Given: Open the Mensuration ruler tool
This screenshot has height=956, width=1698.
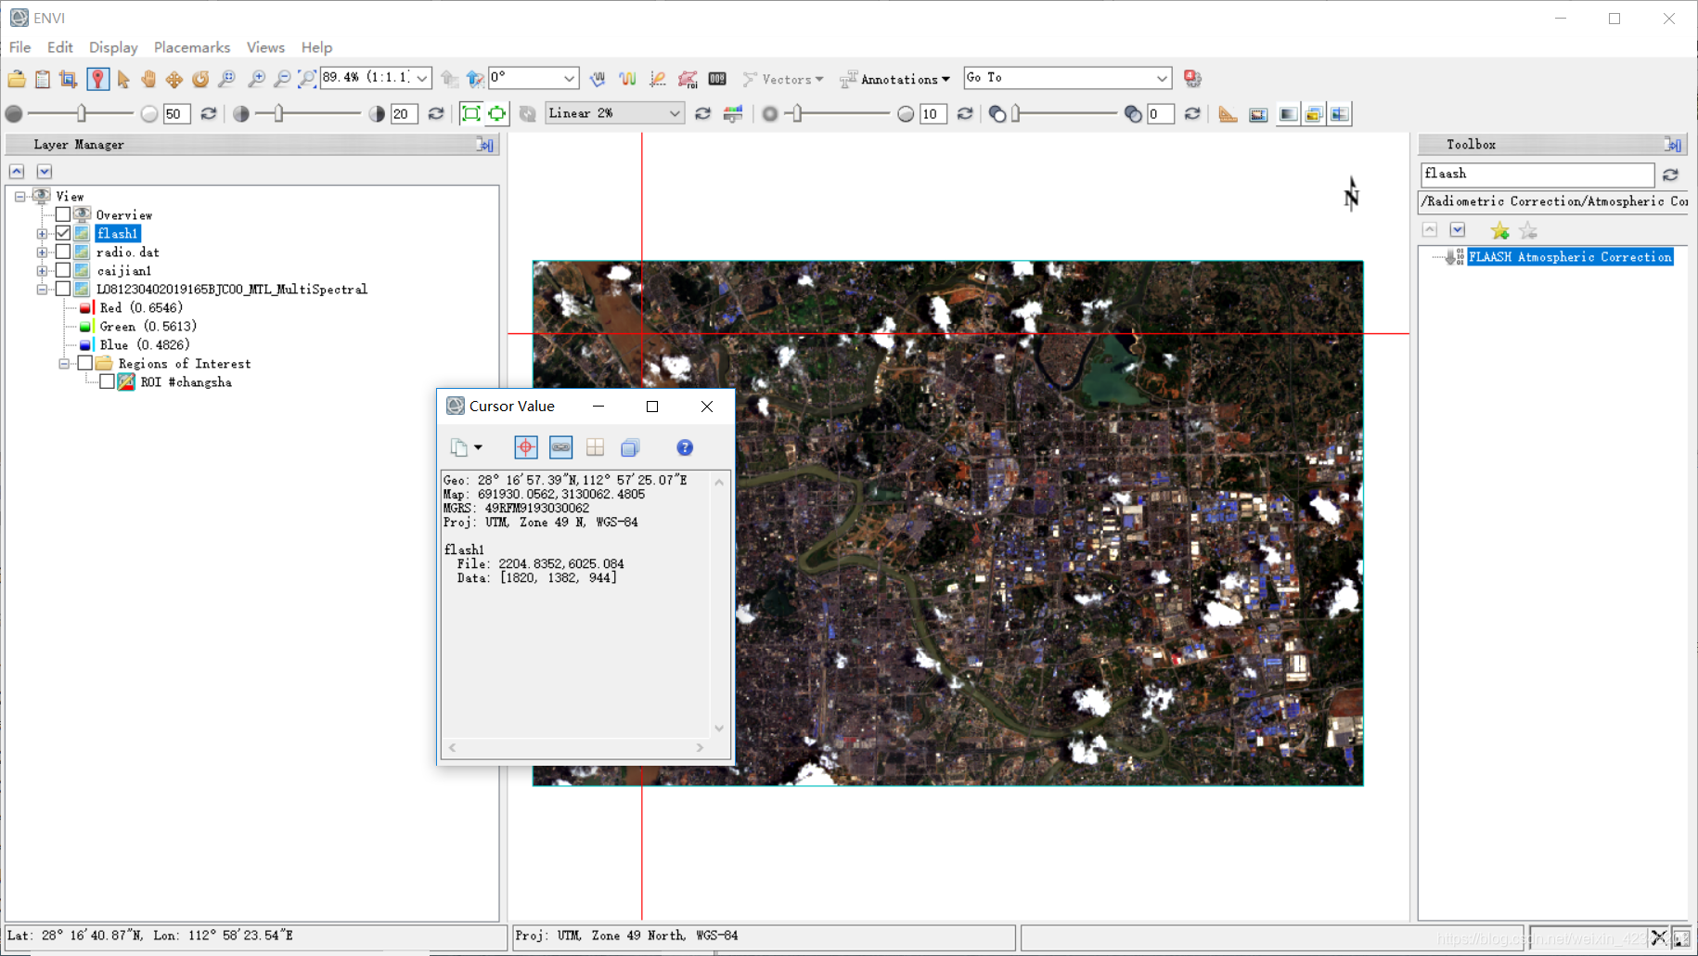Looking at the screenshot, I should click(x=1228, y=114).
